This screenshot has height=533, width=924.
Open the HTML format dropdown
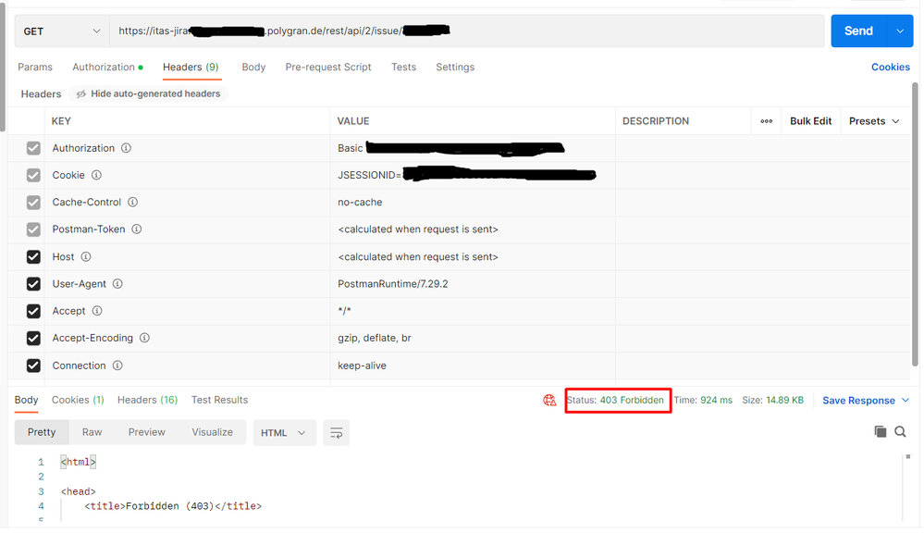click(283, 433)
